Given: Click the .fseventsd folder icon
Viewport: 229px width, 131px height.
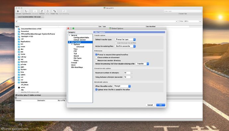Looking at the screenshot, I should [x=19, y=32].
